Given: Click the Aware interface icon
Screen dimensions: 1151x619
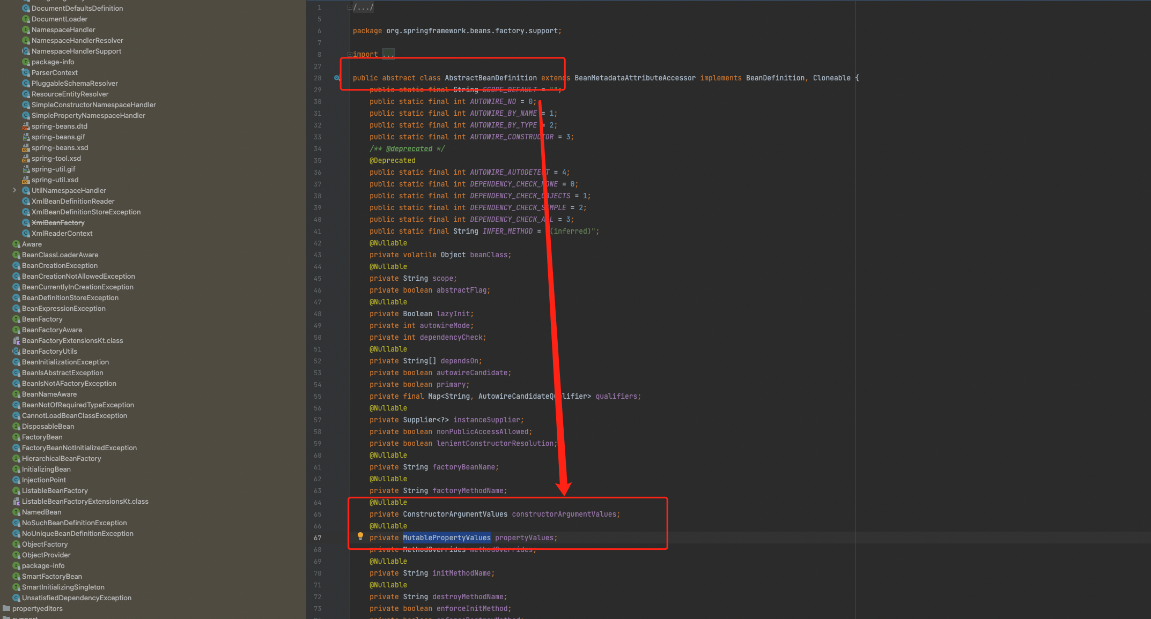Looking at the screenshot, I should point(16,244).
